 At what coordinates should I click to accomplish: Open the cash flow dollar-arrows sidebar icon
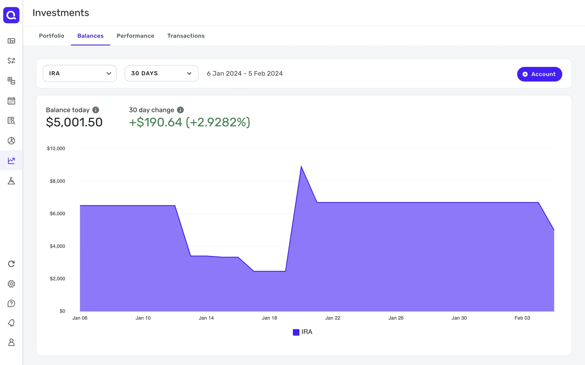(11, 61)
